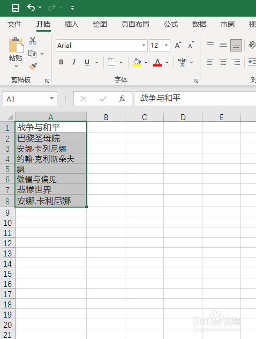256x339 pixels.
Task: Switch to the 绘图 ribbon tab
Action: pyautogui.click(x=100, y=24)
